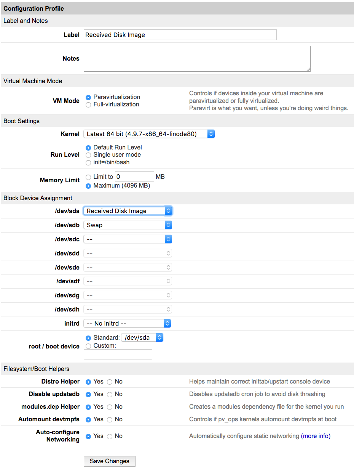This screenshot has height=472, width=354.
Task: Open the /dev/sdb Swap dropdown
Action: click(128, 225)
